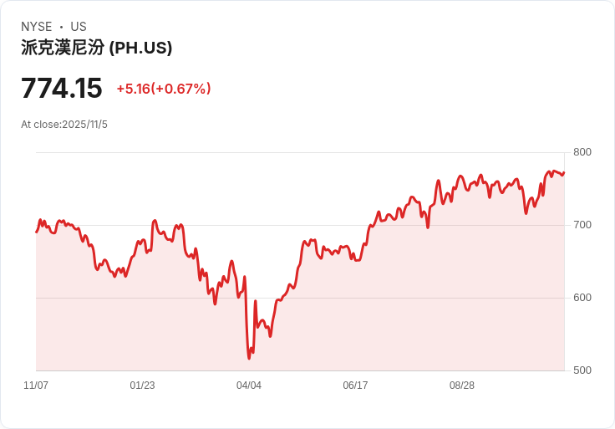Click the 01/23 date label
The height and width of the screenshot is (429, 615).
pos(142,386)
